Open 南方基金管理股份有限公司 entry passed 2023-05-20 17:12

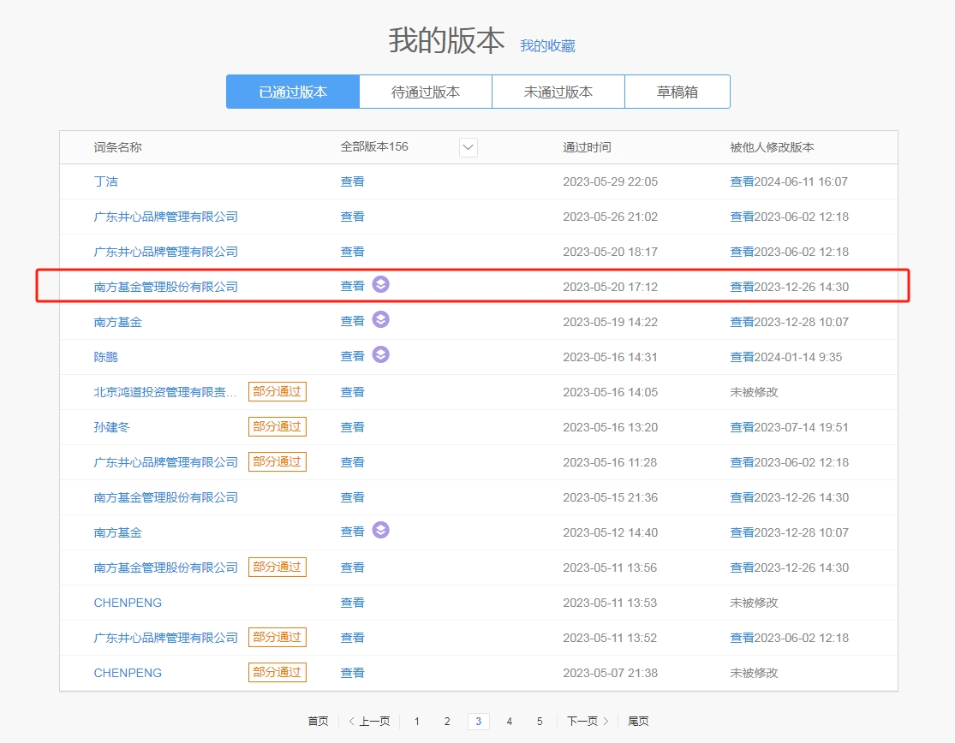(x=165, y=287)
